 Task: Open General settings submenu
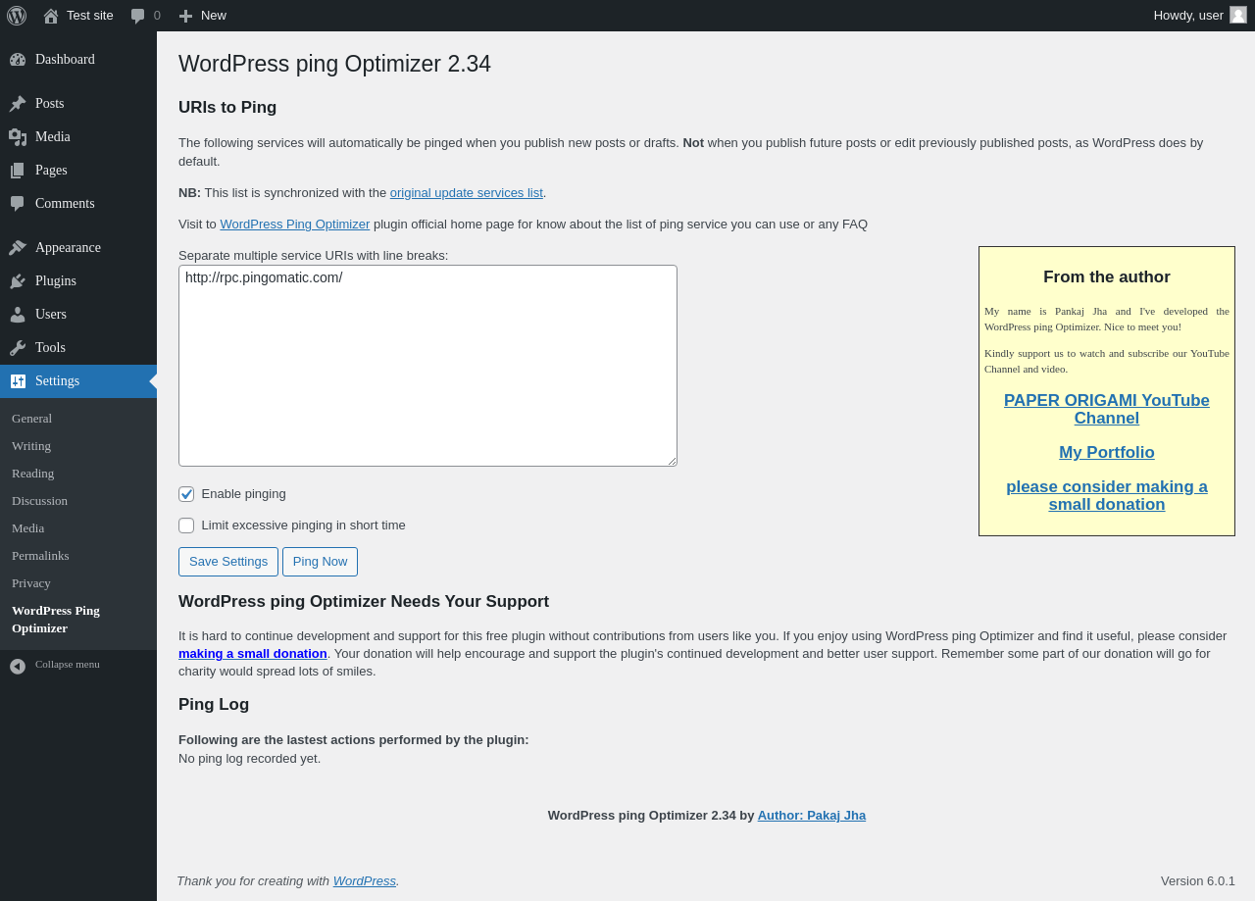[x=31, y=419]
